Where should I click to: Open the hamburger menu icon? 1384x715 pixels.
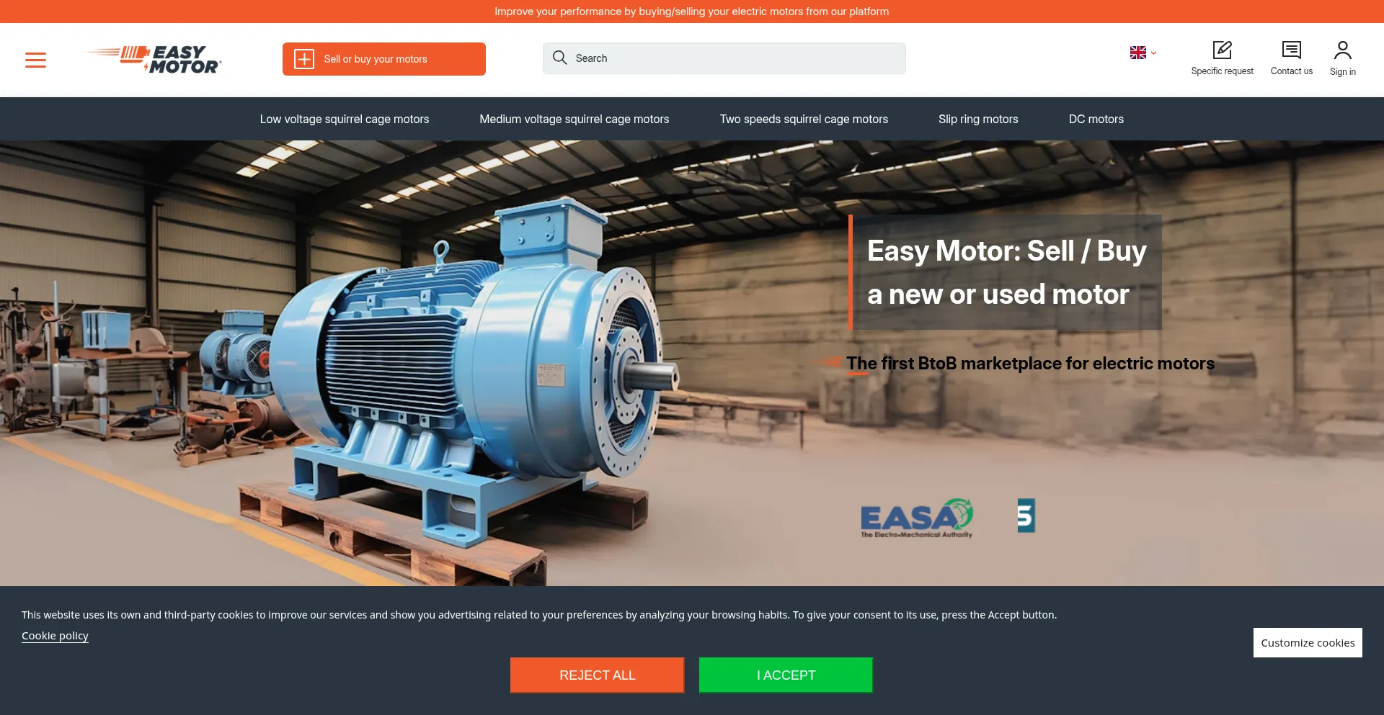[35, 60]
